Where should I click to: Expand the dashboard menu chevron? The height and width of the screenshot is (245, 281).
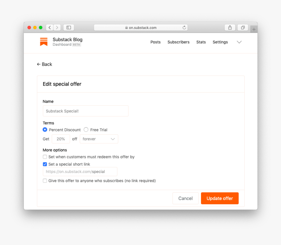239,42
